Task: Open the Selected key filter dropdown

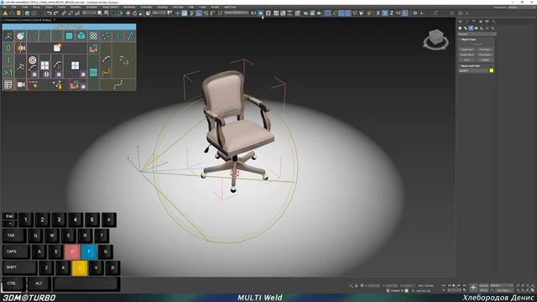Action: coord(502,285)
